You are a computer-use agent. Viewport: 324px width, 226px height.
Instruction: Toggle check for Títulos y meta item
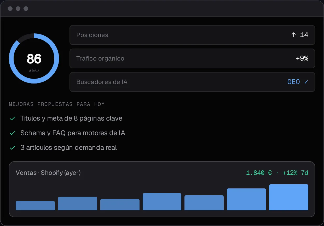(x=12, y=118)
